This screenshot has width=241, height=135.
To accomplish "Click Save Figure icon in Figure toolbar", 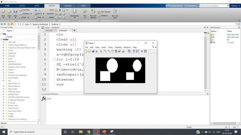I will pyautogui.click(x=93, y=51).
